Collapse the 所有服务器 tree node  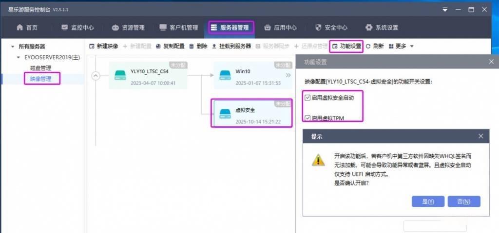pos(13,47)
